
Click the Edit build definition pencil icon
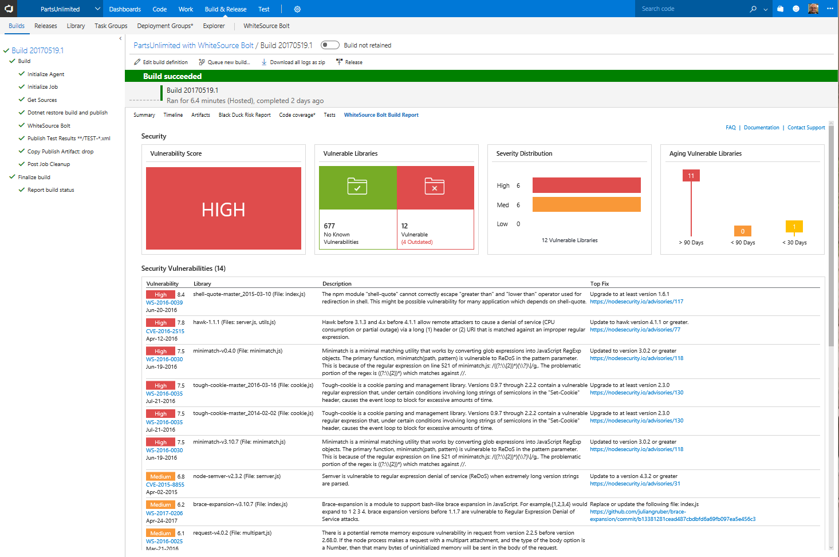(137, 62)
